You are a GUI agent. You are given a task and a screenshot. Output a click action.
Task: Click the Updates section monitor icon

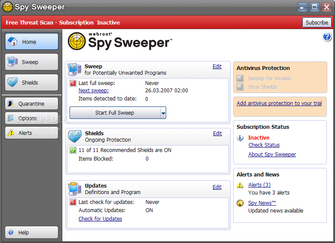[75, 189]
